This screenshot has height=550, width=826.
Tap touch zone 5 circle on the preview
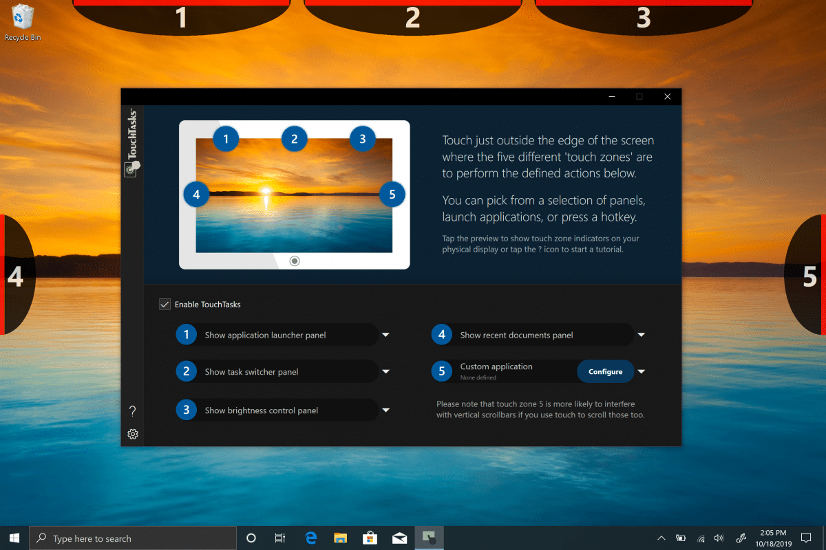392,195
